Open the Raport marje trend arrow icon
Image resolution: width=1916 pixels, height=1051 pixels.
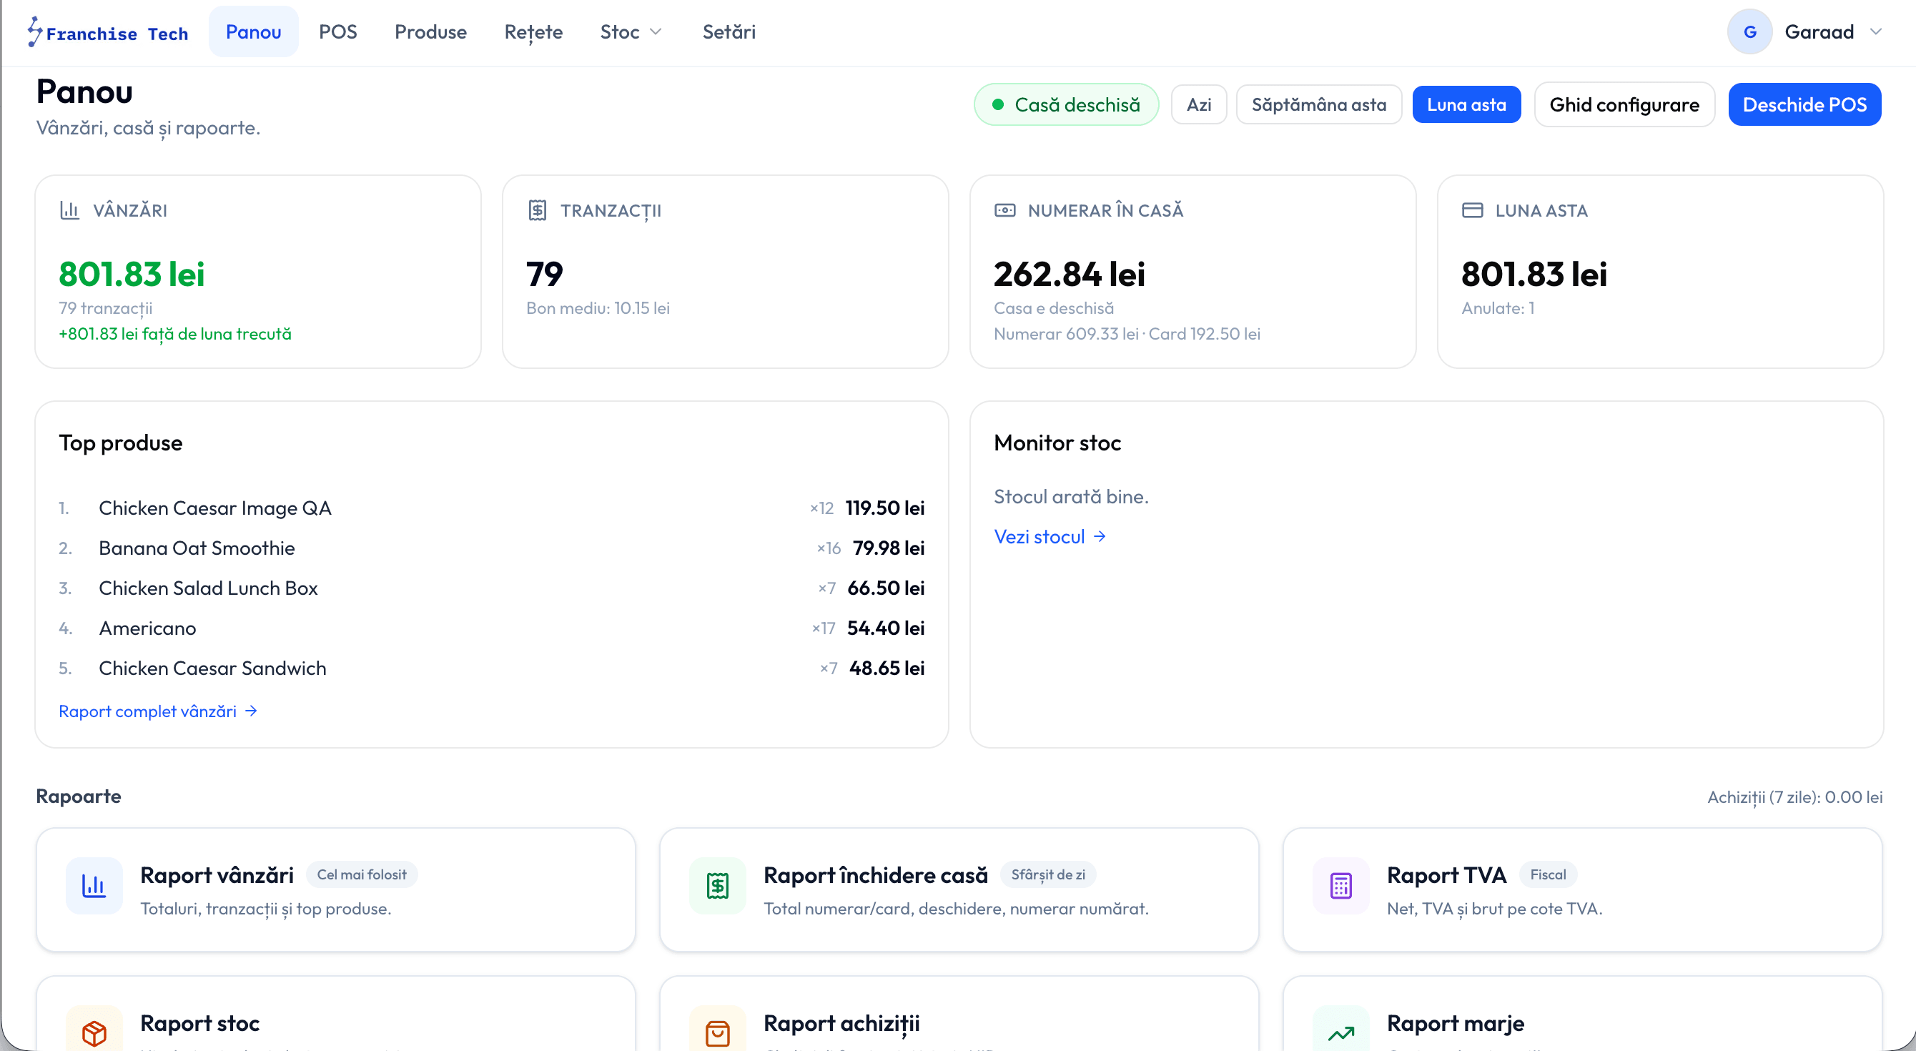[1340, 1032]
